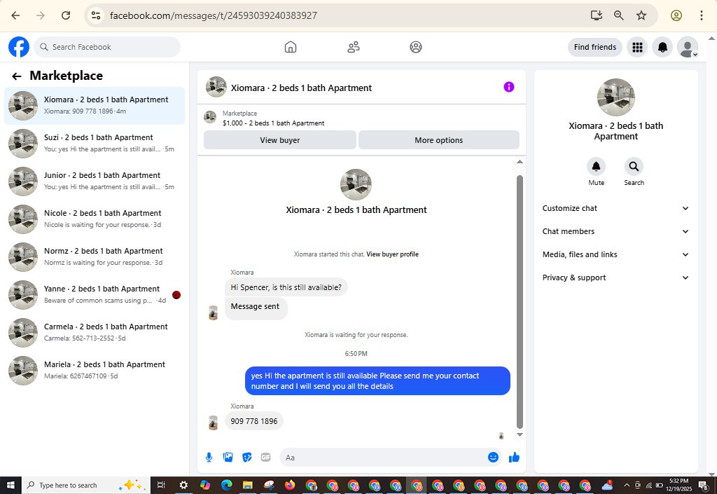View site information icon in address bar
Image resolution: width=717 pixels, height=494 pixels.
[96, 15]
